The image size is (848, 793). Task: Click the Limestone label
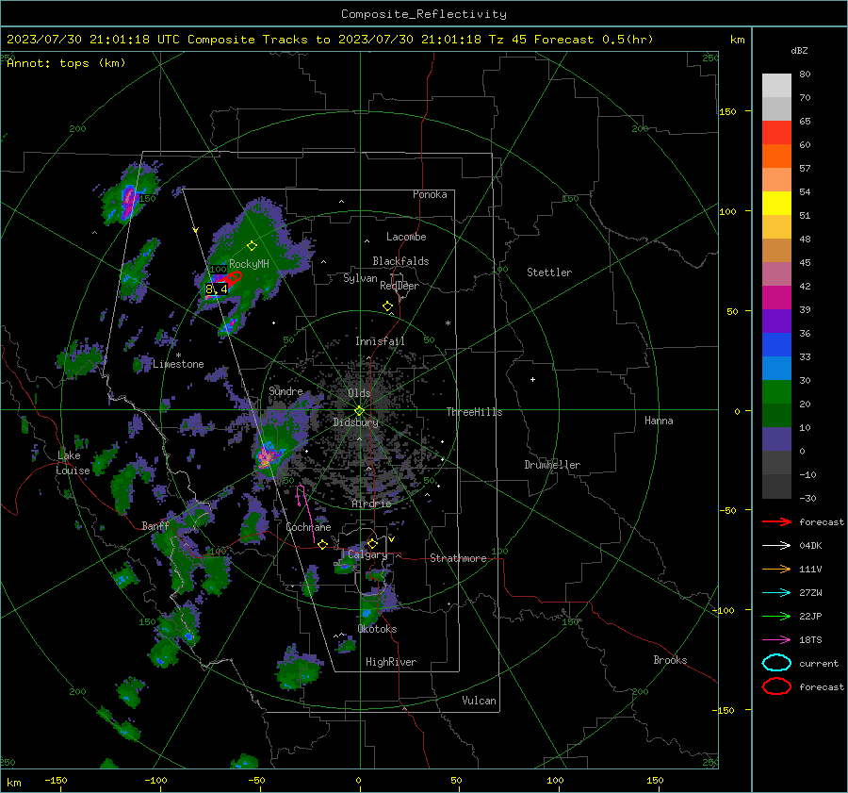point(178,364)
